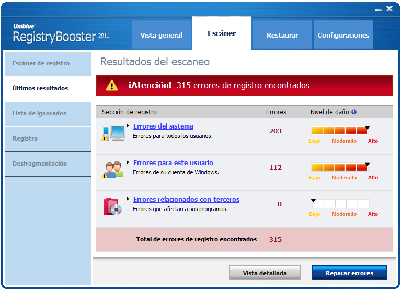Click 'Errores para todos los usuarios.' description

pyautogui.click(x=173, y=136)
